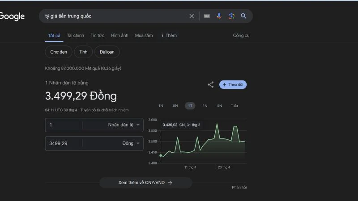
Task: Show T.đa maximum chart range
Action: pos(234,106)
